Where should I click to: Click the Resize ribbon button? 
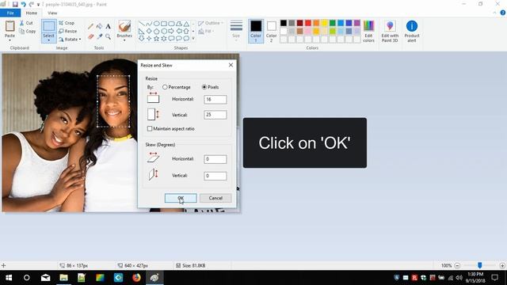click(68, 31)
